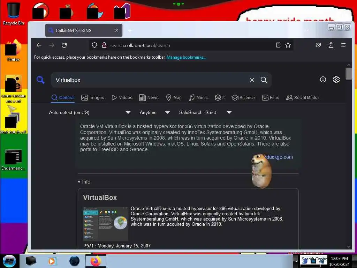Go back with the browser back arrow

(x=39, y=45)
